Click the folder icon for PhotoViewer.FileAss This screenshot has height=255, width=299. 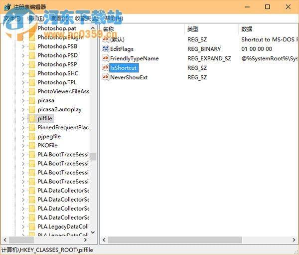pos(32,91)
